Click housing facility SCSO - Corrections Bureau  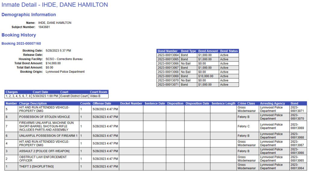(64, 59)
